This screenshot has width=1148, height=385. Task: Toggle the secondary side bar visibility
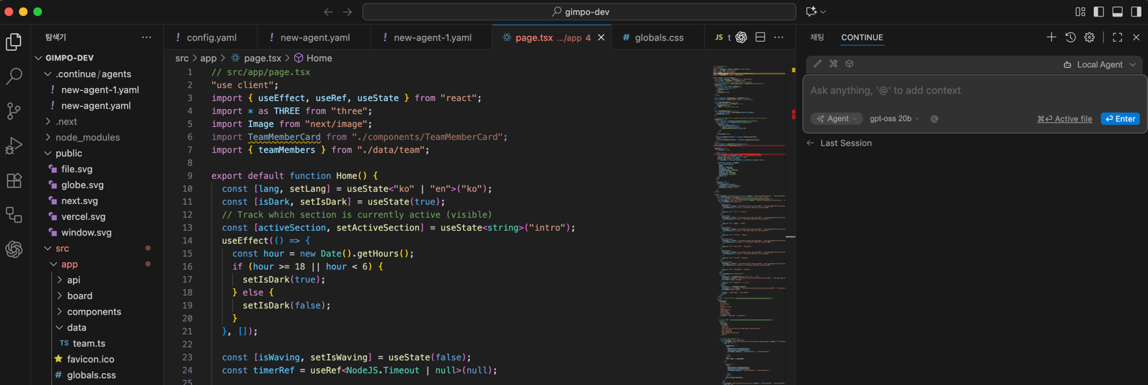point(1136,12)
